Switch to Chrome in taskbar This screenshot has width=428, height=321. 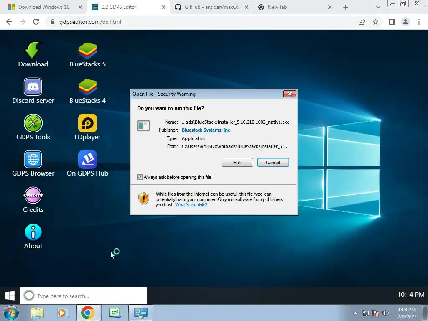point(87,313)
